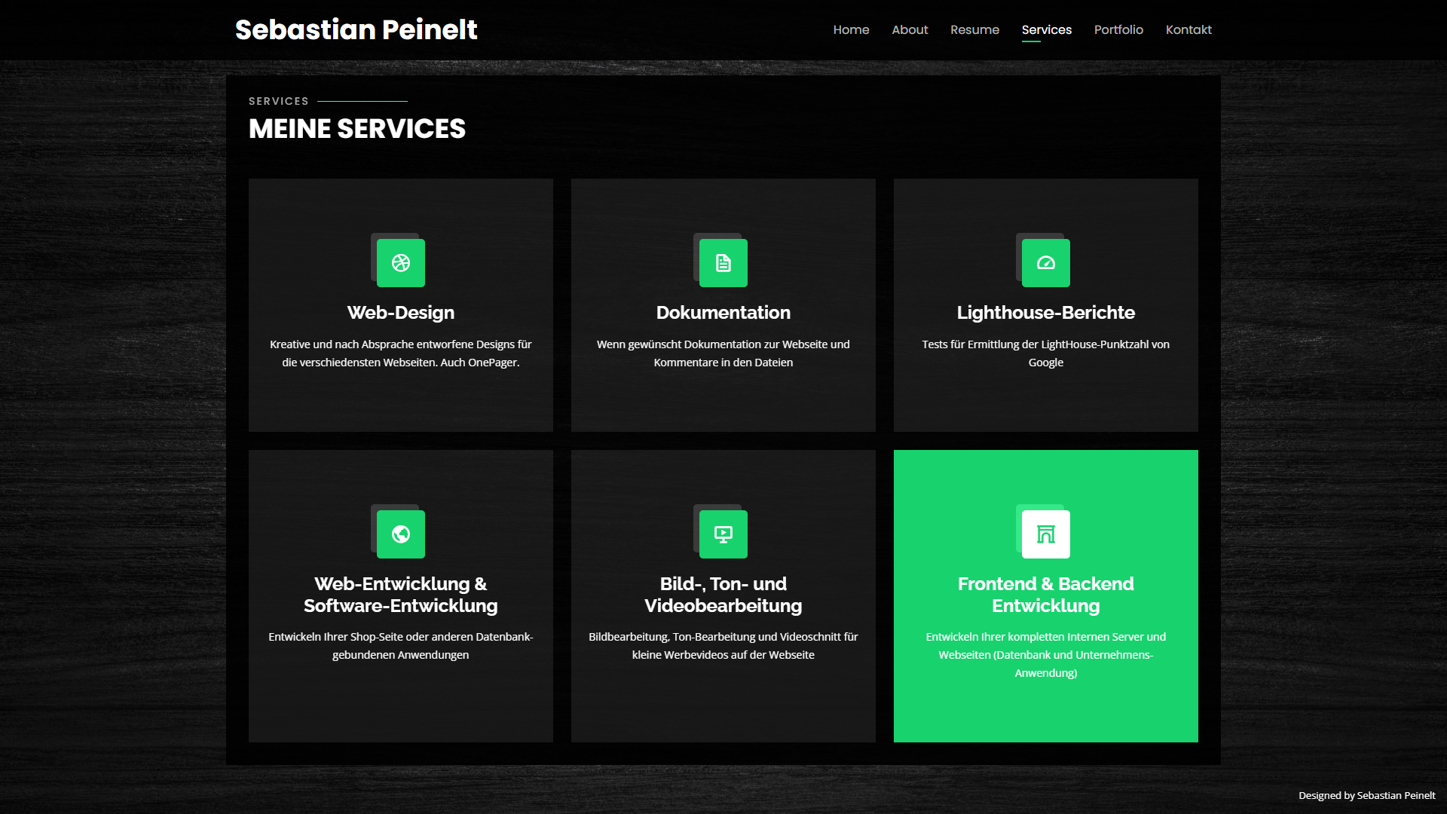Click the Bild-, Ton- und Videobearbeitung heading
The width and height of the screenshot is (1447, 814).
click(x=723, y=595)
